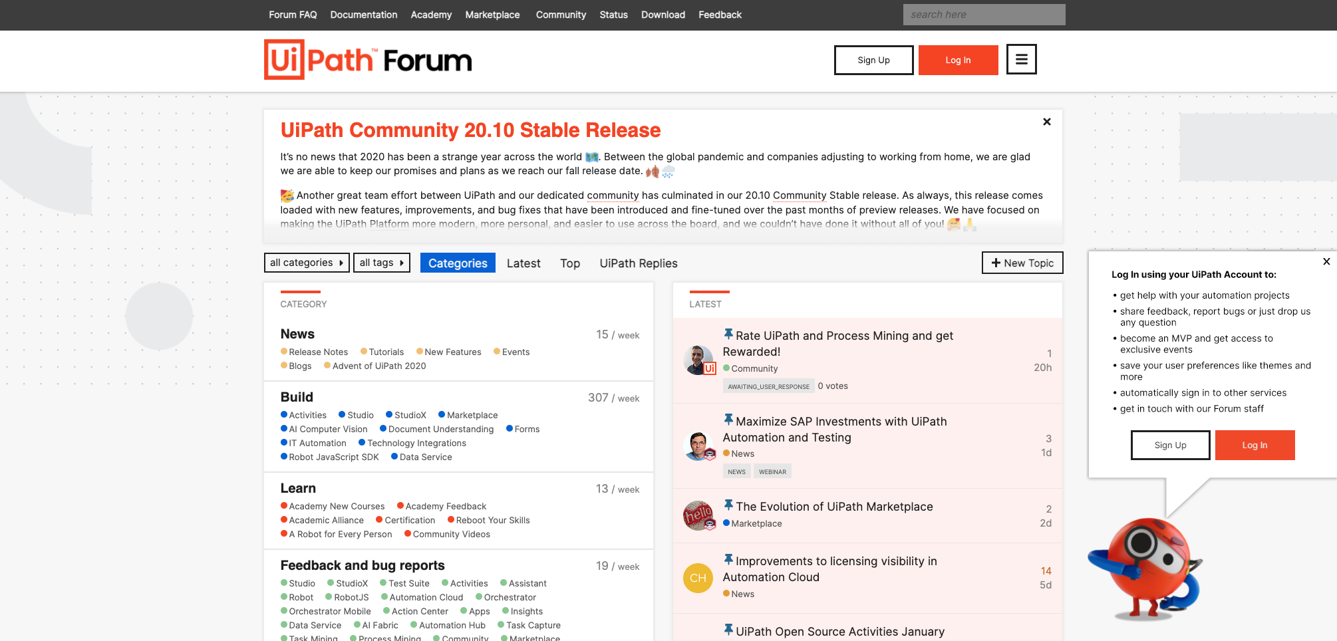The width and height of the screenshot is (1337, 641).
Task: Click Log In in the popup panel
Action: (x=1255, y=445)
